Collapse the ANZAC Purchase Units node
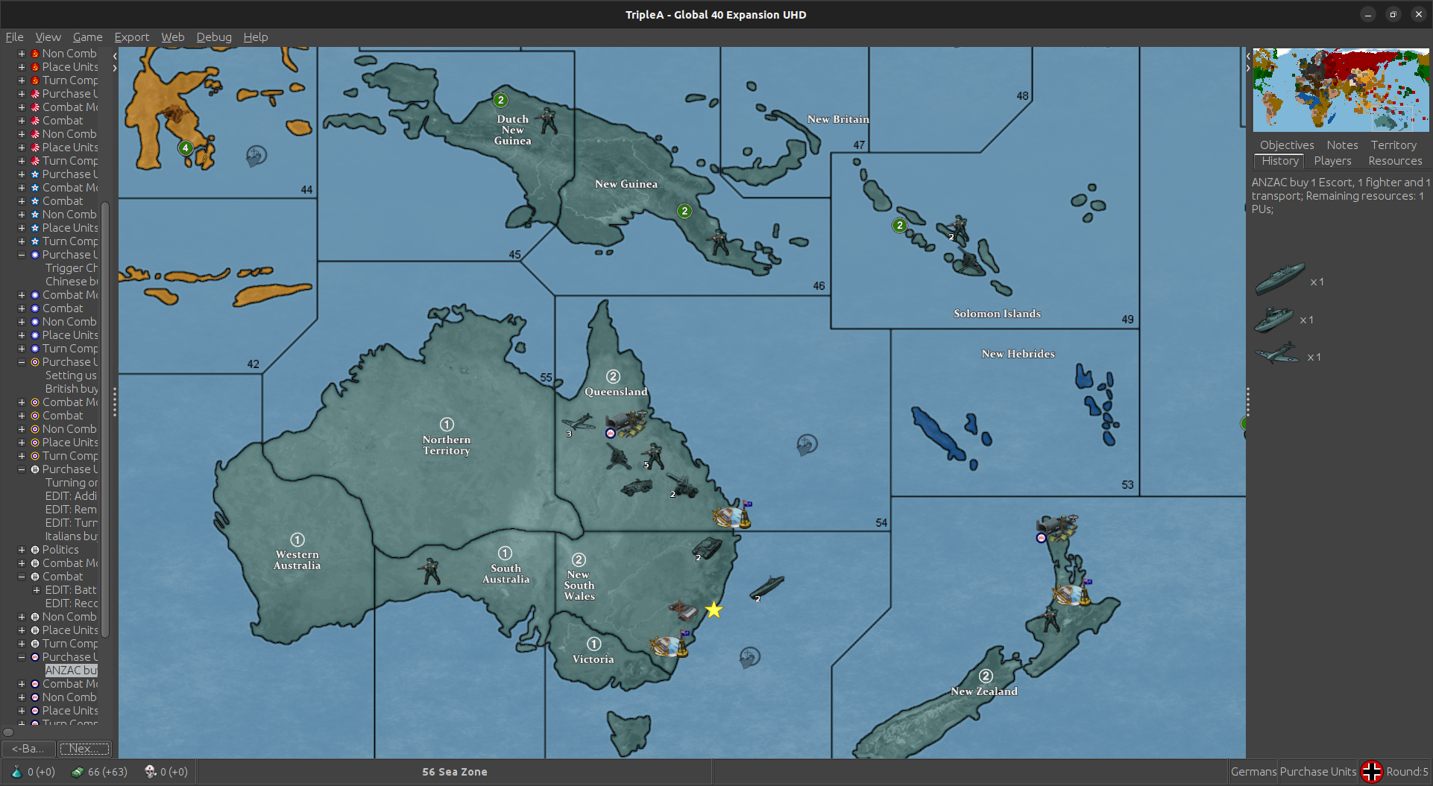Viewport: 1433px width, 786px height. [22, 656]
